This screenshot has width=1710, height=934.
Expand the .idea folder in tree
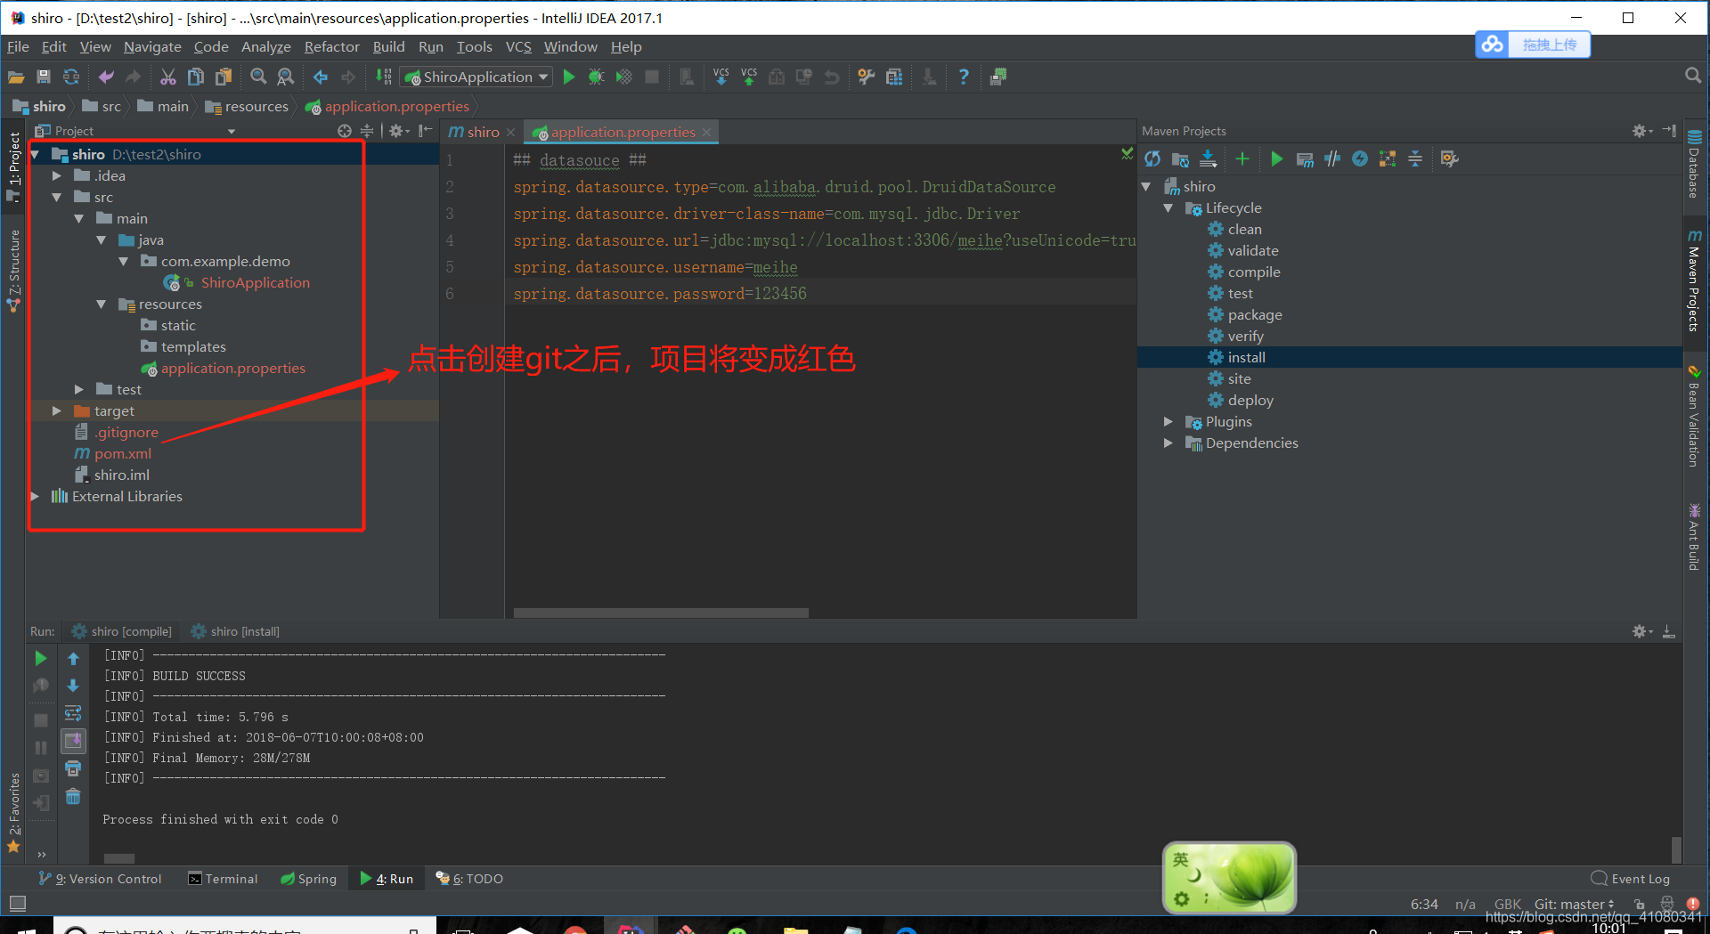coord(56,176)
